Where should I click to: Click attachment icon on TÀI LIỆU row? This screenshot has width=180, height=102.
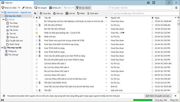(40, 90)
